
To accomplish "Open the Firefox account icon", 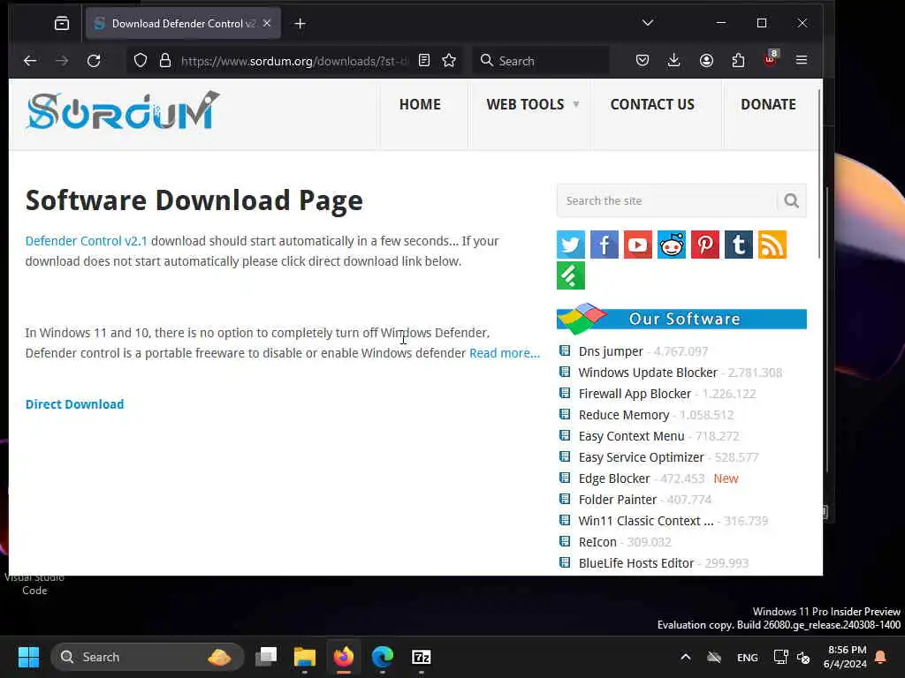I will [706, 61].
